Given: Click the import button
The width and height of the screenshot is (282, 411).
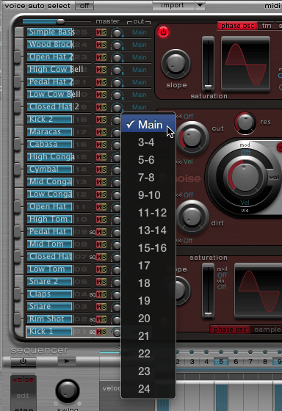Looking at the screenshot, I should click(x=173, y=5).
